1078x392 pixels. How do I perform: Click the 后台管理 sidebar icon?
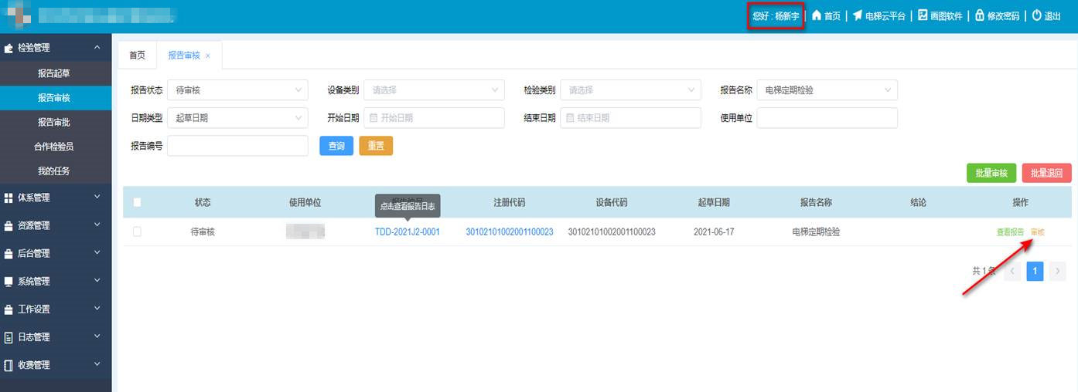9,253
